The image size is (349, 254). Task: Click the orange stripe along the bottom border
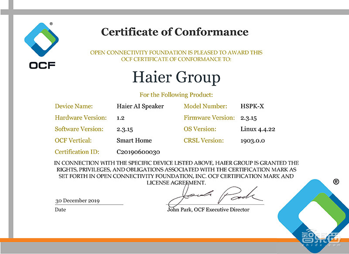[131, 240]
